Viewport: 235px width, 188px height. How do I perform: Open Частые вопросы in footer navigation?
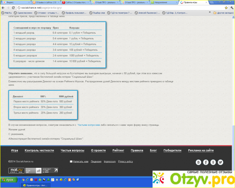pyautogui.click(x=72, y=150)
